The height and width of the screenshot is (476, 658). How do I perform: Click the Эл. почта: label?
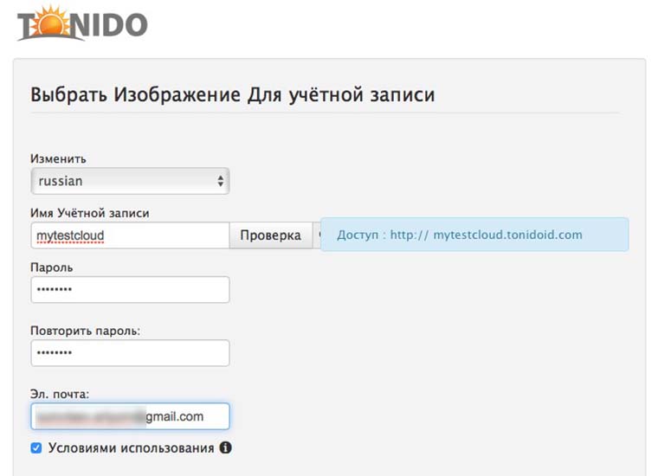(60, 394)
